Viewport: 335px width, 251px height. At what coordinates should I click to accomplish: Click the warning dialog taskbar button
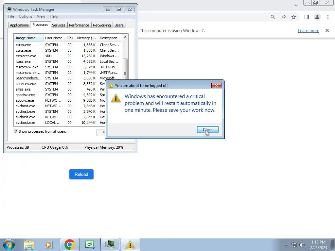coord(130,244)
